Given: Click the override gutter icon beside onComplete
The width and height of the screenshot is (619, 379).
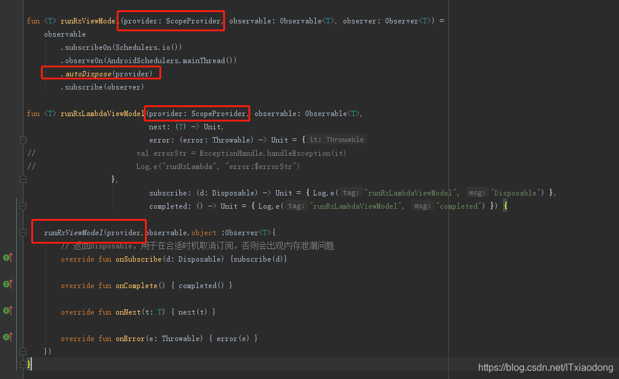Looking at the screenshot, I should click(8, 284).
